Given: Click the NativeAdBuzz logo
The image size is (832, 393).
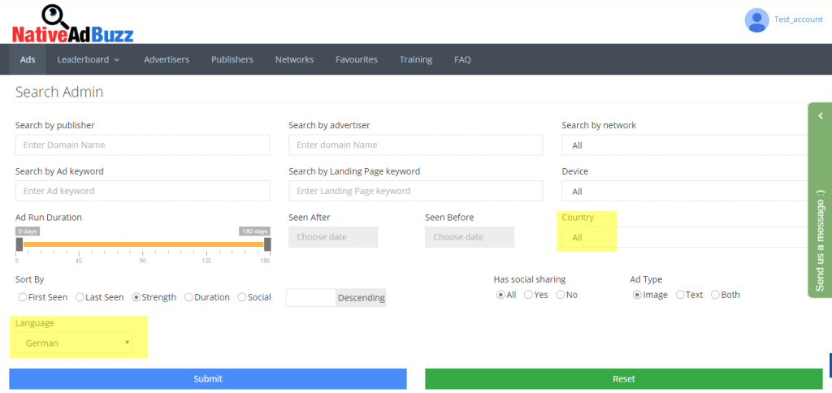Looking at the screenshot, I should tap(72, 24).
